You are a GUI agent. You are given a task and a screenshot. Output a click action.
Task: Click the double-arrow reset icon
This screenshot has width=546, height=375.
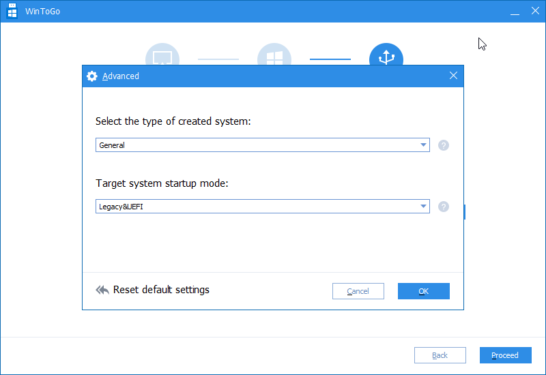coord(102,290)
